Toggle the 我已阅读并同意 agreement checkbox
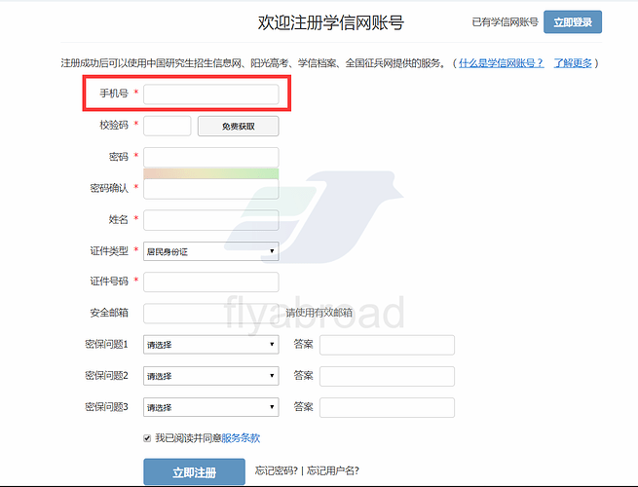This screenshot has height=487, width=638. click(x=147, y=438)
